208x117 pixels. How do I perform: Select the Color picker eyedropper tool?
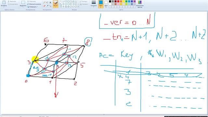tap(47, 6)
